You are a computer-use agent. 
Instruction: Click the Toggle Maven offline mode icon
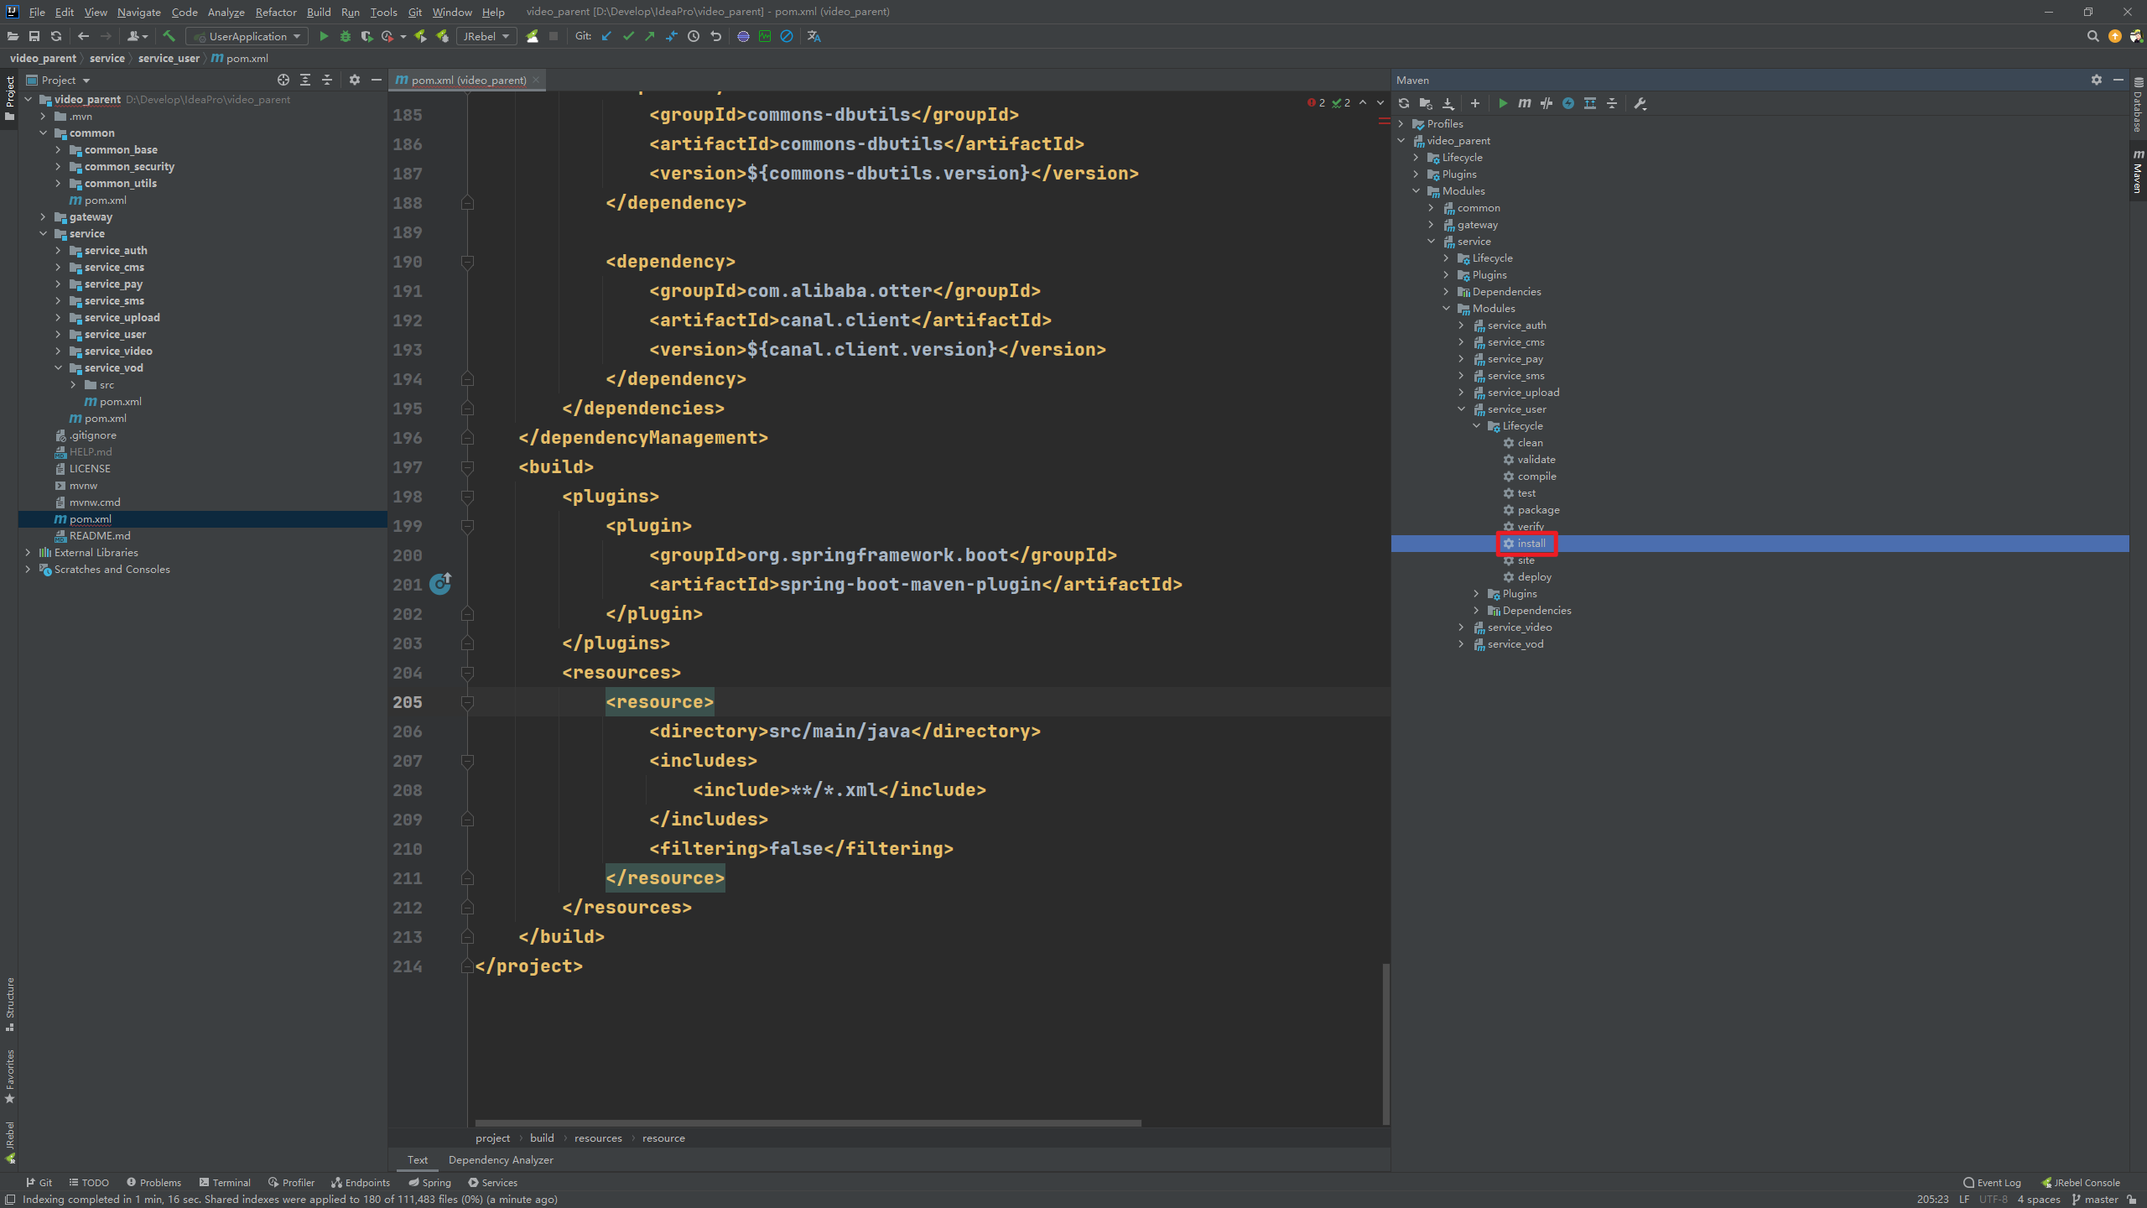pyautogui.click(x=1542, y=103)
